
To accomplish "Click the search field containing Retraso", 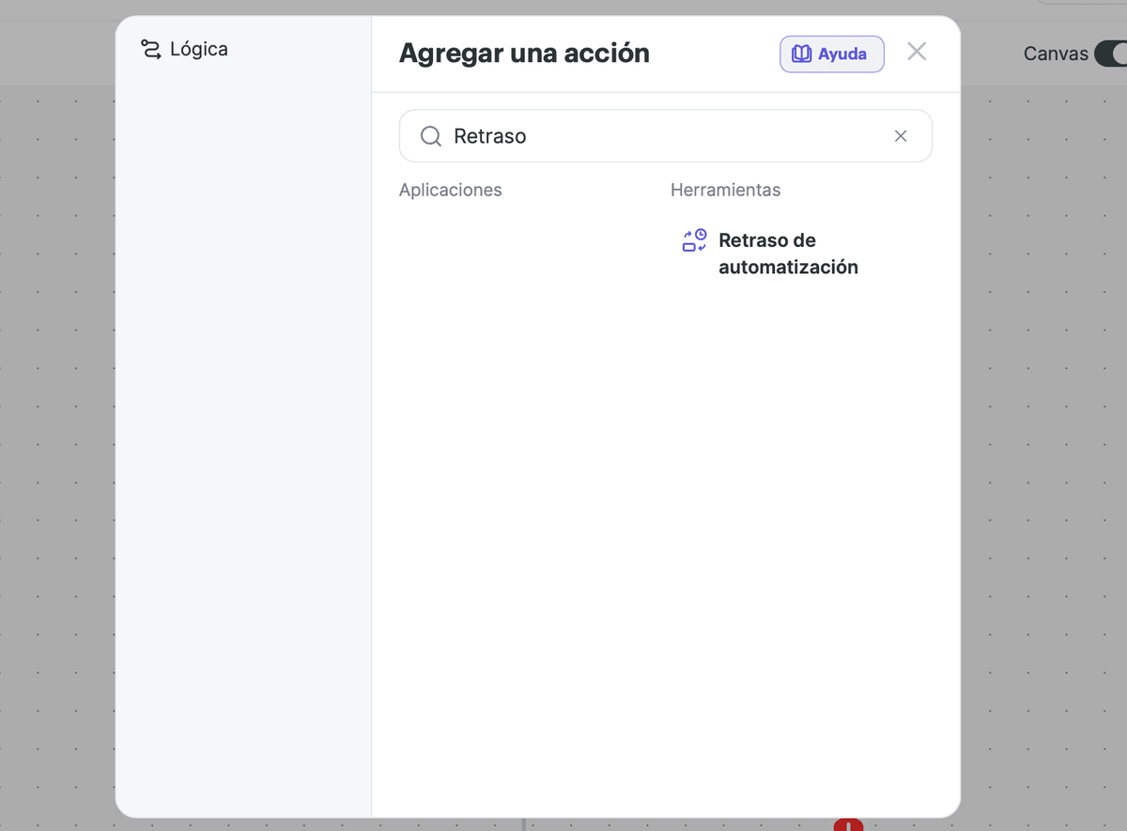I will [665, 136].
